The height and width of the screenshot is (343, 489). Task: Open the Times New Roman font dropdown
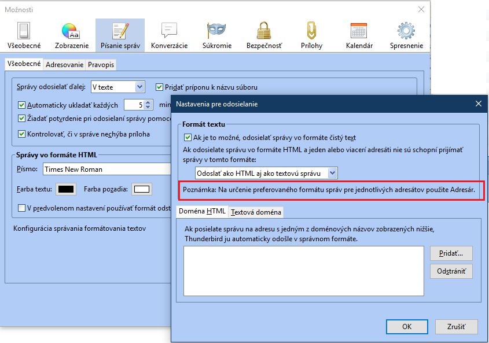tap(107, 169)
